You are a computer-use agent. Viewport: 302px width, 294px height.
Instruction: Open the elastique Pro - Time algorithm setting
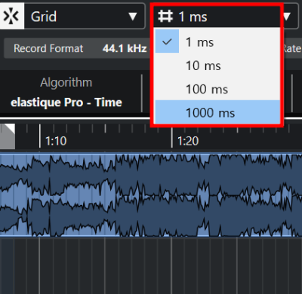click(x=66, y=103)
